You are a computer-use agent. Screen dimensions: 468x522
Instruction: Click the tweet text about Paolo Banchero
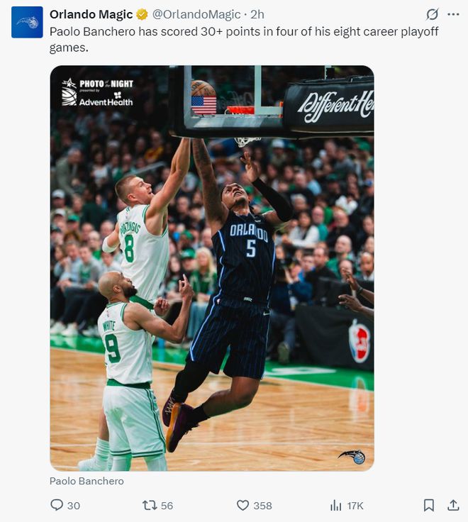[x=244, y=39]
